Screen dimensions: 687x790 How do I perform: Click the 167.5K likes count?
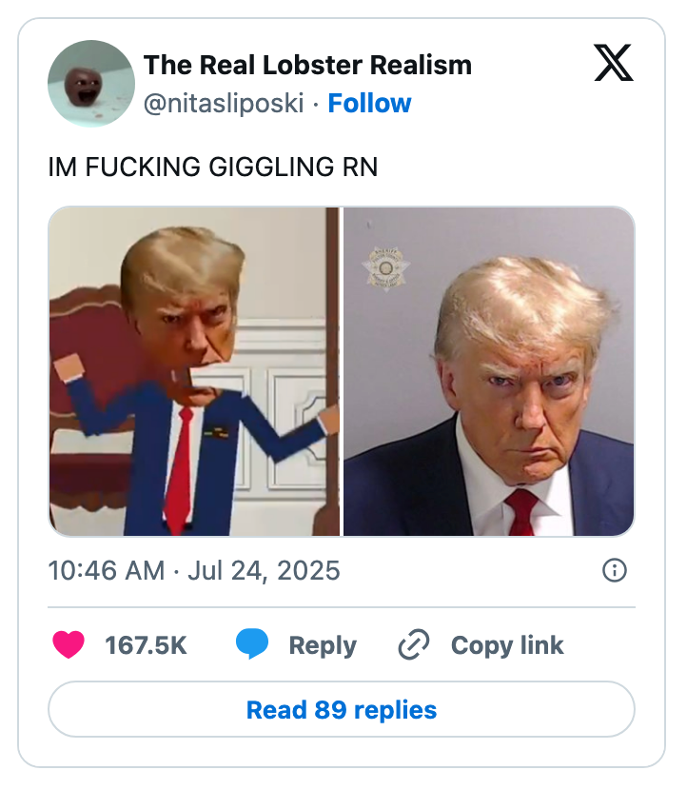(146, 645)
